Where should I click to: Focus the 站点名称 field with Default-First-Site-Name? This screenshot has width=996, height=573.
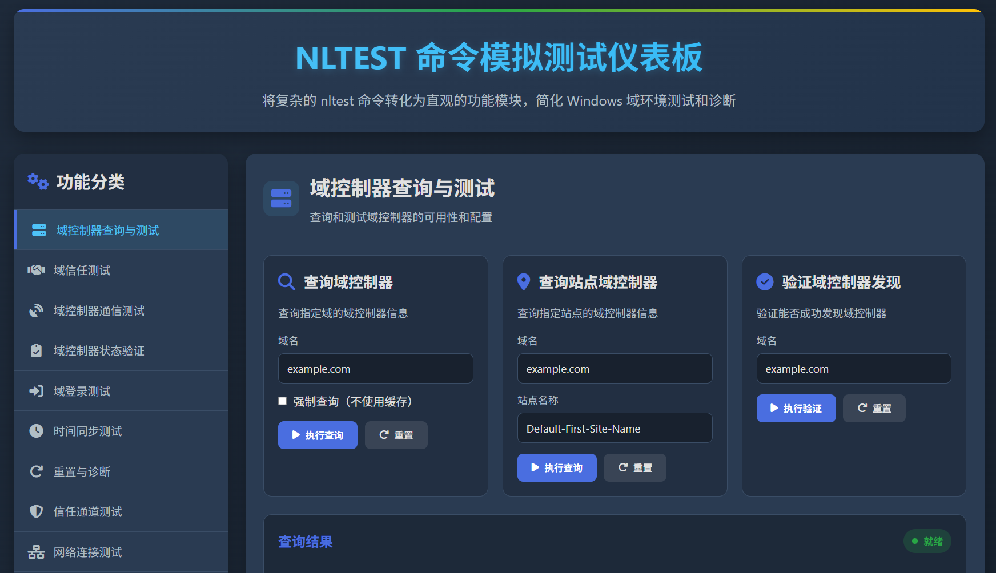click(x=615, y=428)
